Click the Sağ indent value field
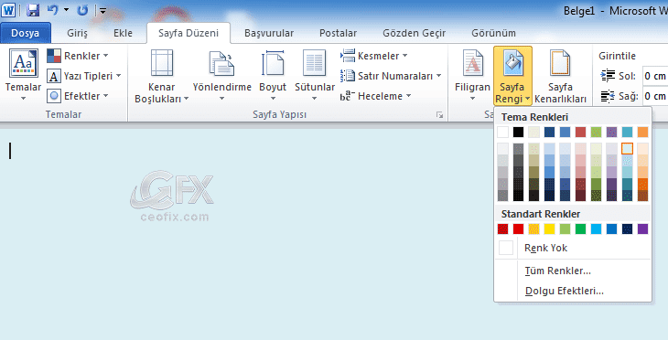 tap(655, 96)
